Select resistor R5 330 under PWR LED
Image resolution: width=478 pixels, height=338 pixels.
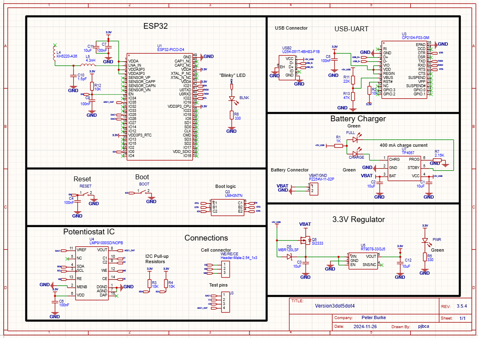tap(425, 257)
